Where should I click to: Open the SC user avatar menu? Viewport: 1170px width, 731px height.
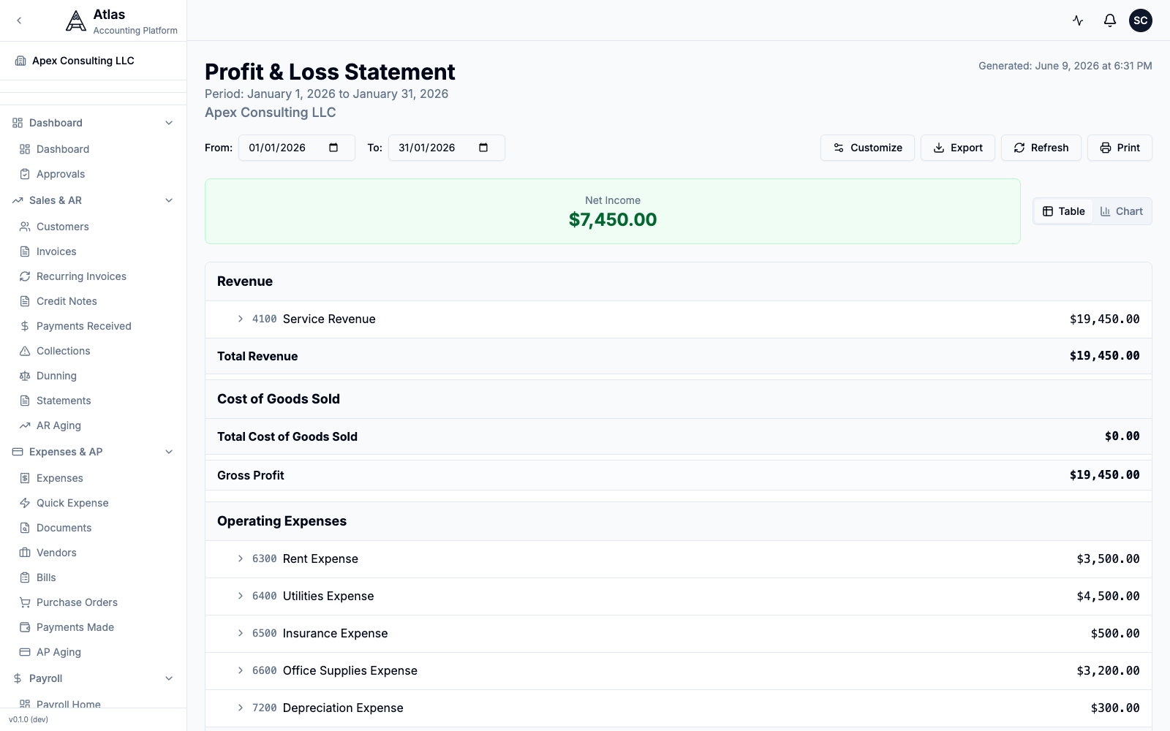click(x=1141, y=20)
